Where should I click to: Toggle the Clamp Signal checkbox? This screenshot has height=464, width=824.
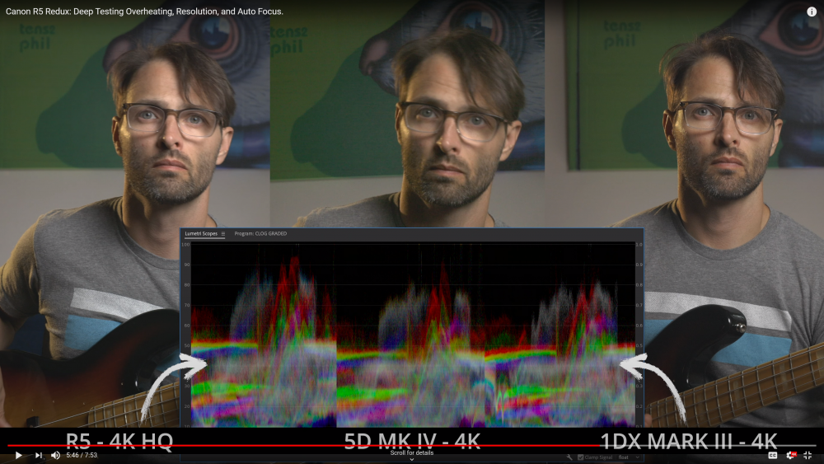click(x=581, y=457)
